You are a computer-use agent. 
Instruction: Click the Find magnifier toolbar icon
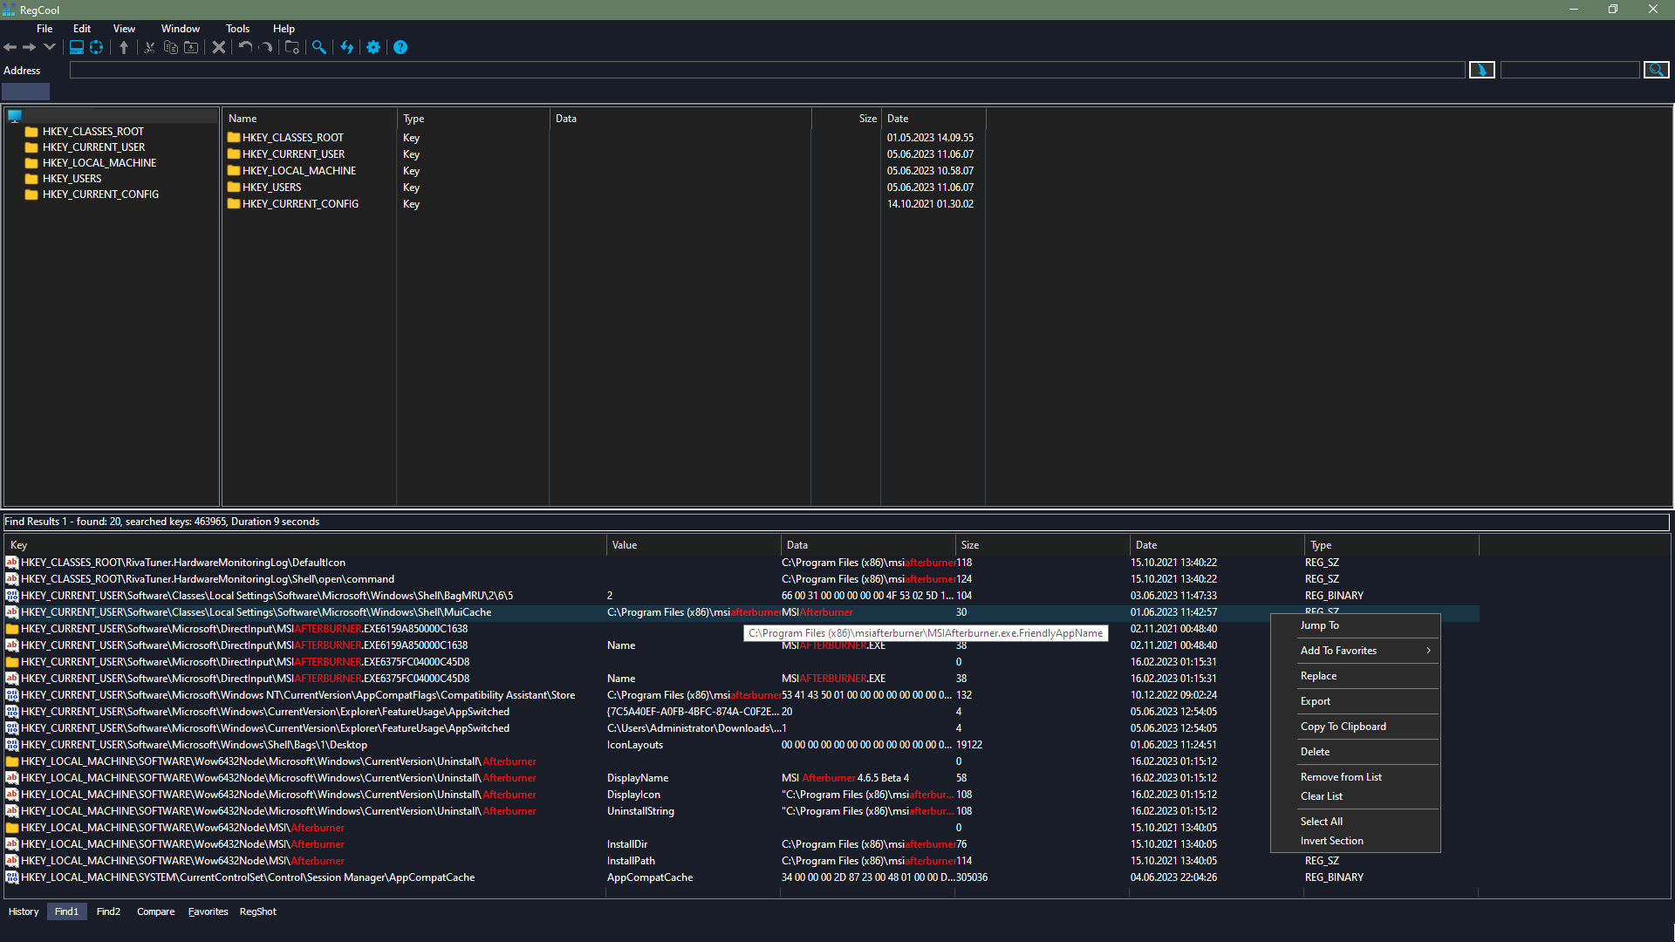pyautogui.click(x=319, y=47)
